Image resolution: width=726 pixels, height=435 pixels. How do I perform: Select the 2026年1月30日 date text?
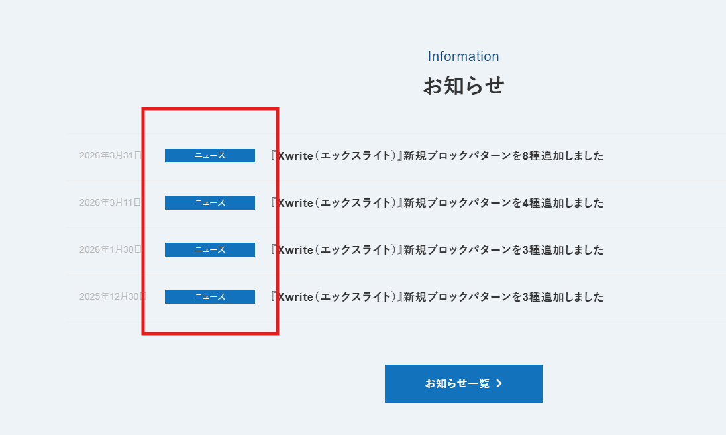(x=110, y=249)
